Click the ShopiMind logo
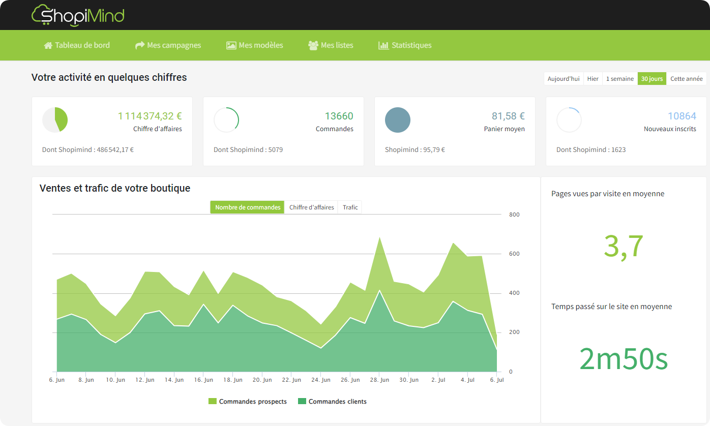The width and height of the screenshot is (710, 426). click(78, 15)
